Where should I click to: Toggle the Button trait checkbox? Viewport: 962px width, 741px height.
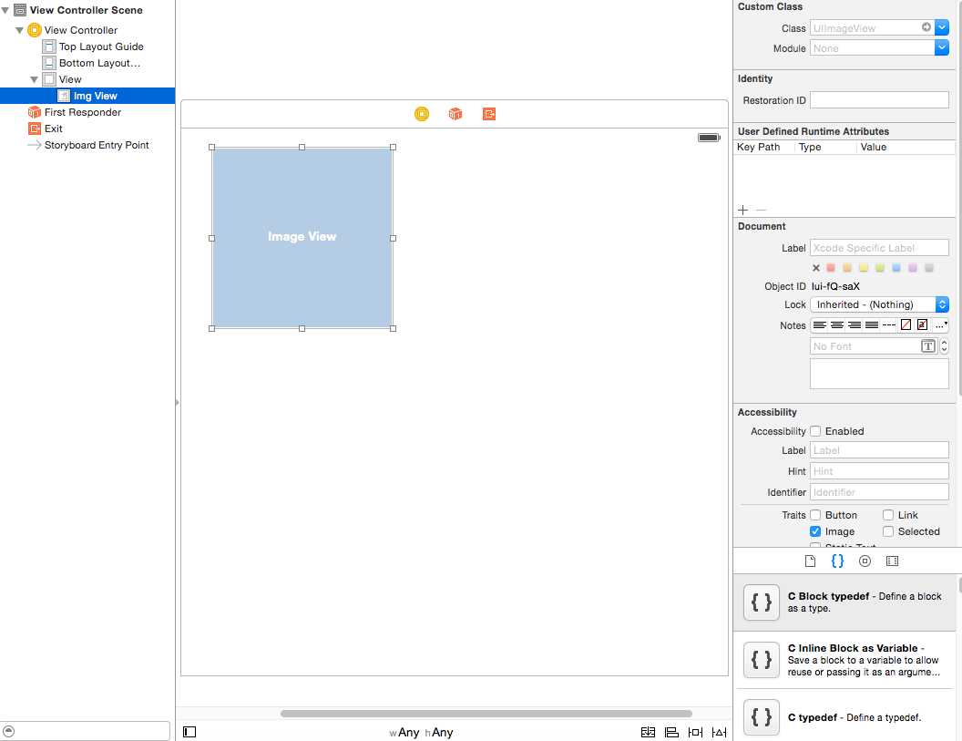(x=815, y=514)
